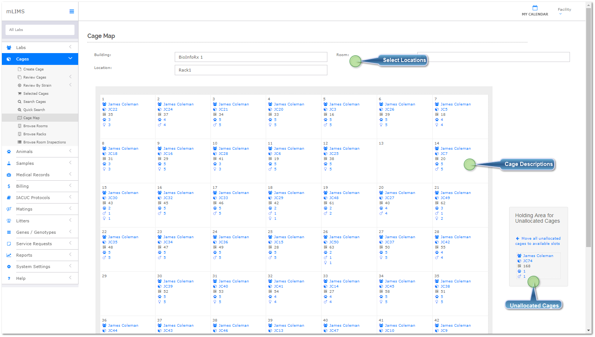The width and height of the screenshot is (595, 337).
Task: Click the IACUC Protocols book icon
Action: click(9, 198)
